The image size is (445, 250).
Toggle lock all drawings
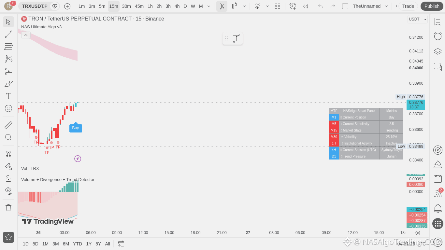pos(8,178)
